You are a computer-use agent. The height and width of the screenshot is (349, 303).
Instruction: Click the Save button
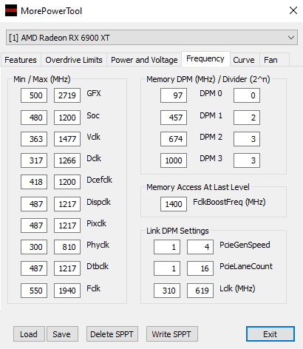coord(62,334)
